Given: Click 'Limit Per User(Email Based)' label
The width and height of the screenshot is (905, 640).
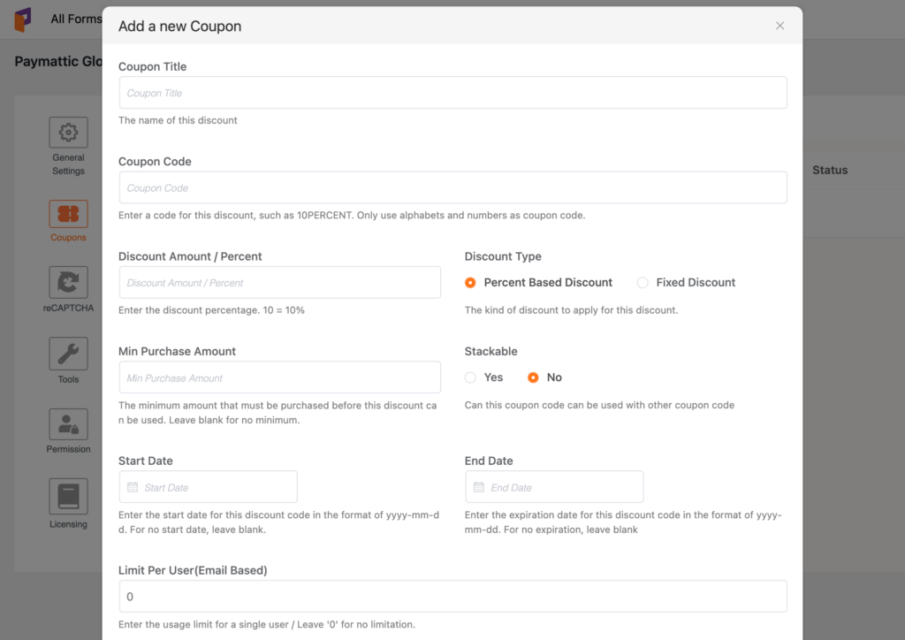Looking at the screenshot, I should [193, 570].
